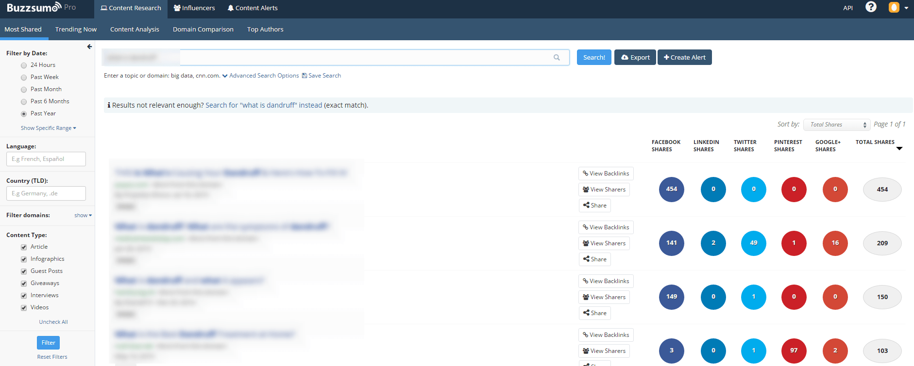The image size is (914, 366).
Task: Click the Export button
Action: [635, 58]
